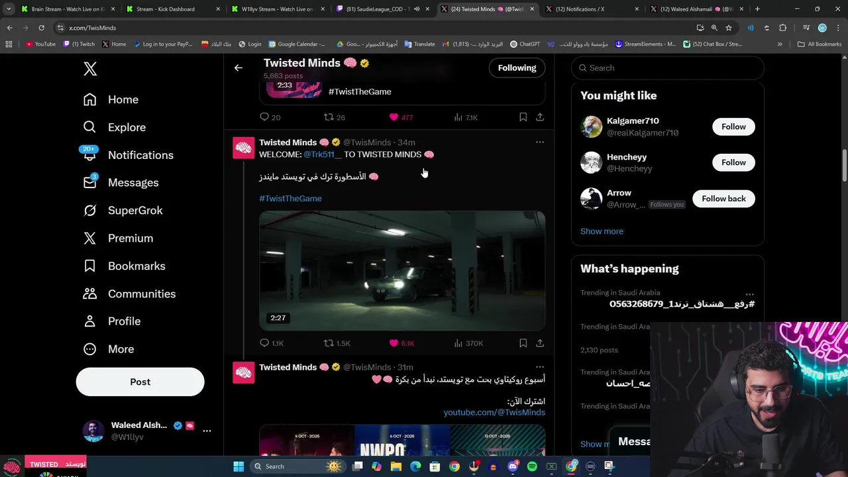View analytics icon showing 370K
The width and height of the screenshot is (848, 477).
tap(468, 343)
